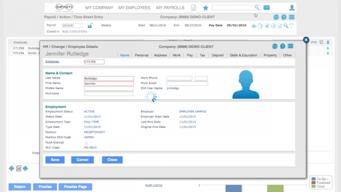Click the Close button in dialog
The height and width of the screenshot is (192, 341).
[112, 160]
